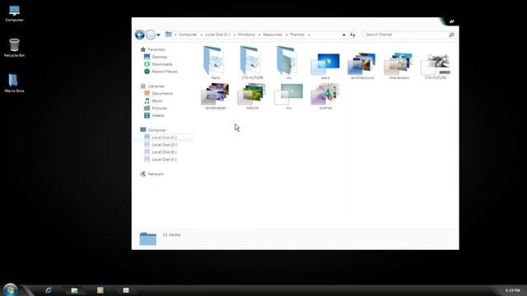The image size is (527, 296).
Task: Select Computer in the navigation pane
Action: 157,130
